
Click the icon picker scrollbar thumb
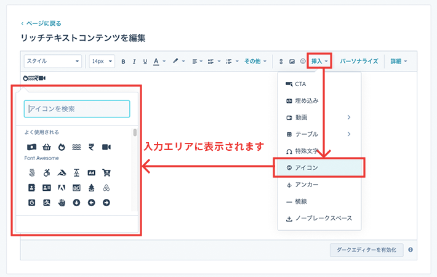coord(135,132)
